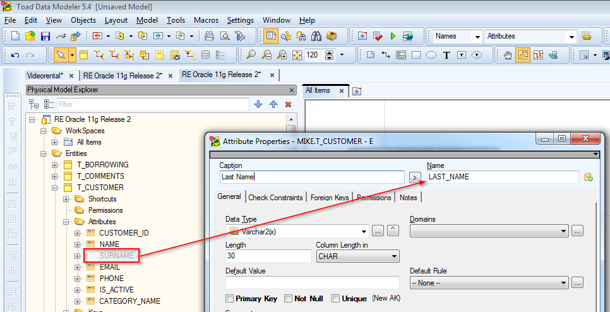Click the binoculars find icon
Viewport: 610px width, 312px height.
pos(316,36)
